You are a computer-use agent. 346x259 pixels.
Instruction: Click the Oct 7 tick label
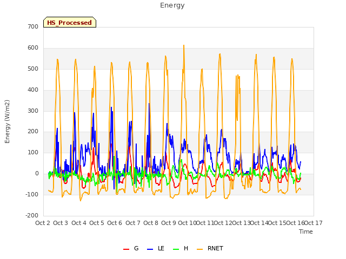133,223
